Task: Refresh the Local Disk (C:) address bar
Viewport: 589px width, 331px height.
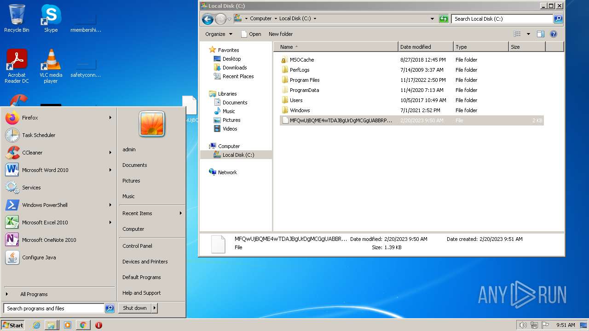Action: tap(444, 19)
